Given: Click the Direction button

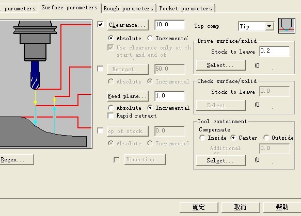Looking at the screenshot, I should click(x=145, y=159).
